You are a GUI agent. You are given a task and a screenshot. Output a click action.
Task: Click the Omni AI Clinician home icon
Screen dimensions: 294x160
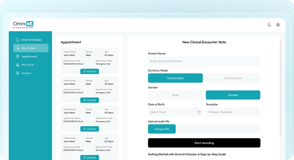[x=18, y=40]
